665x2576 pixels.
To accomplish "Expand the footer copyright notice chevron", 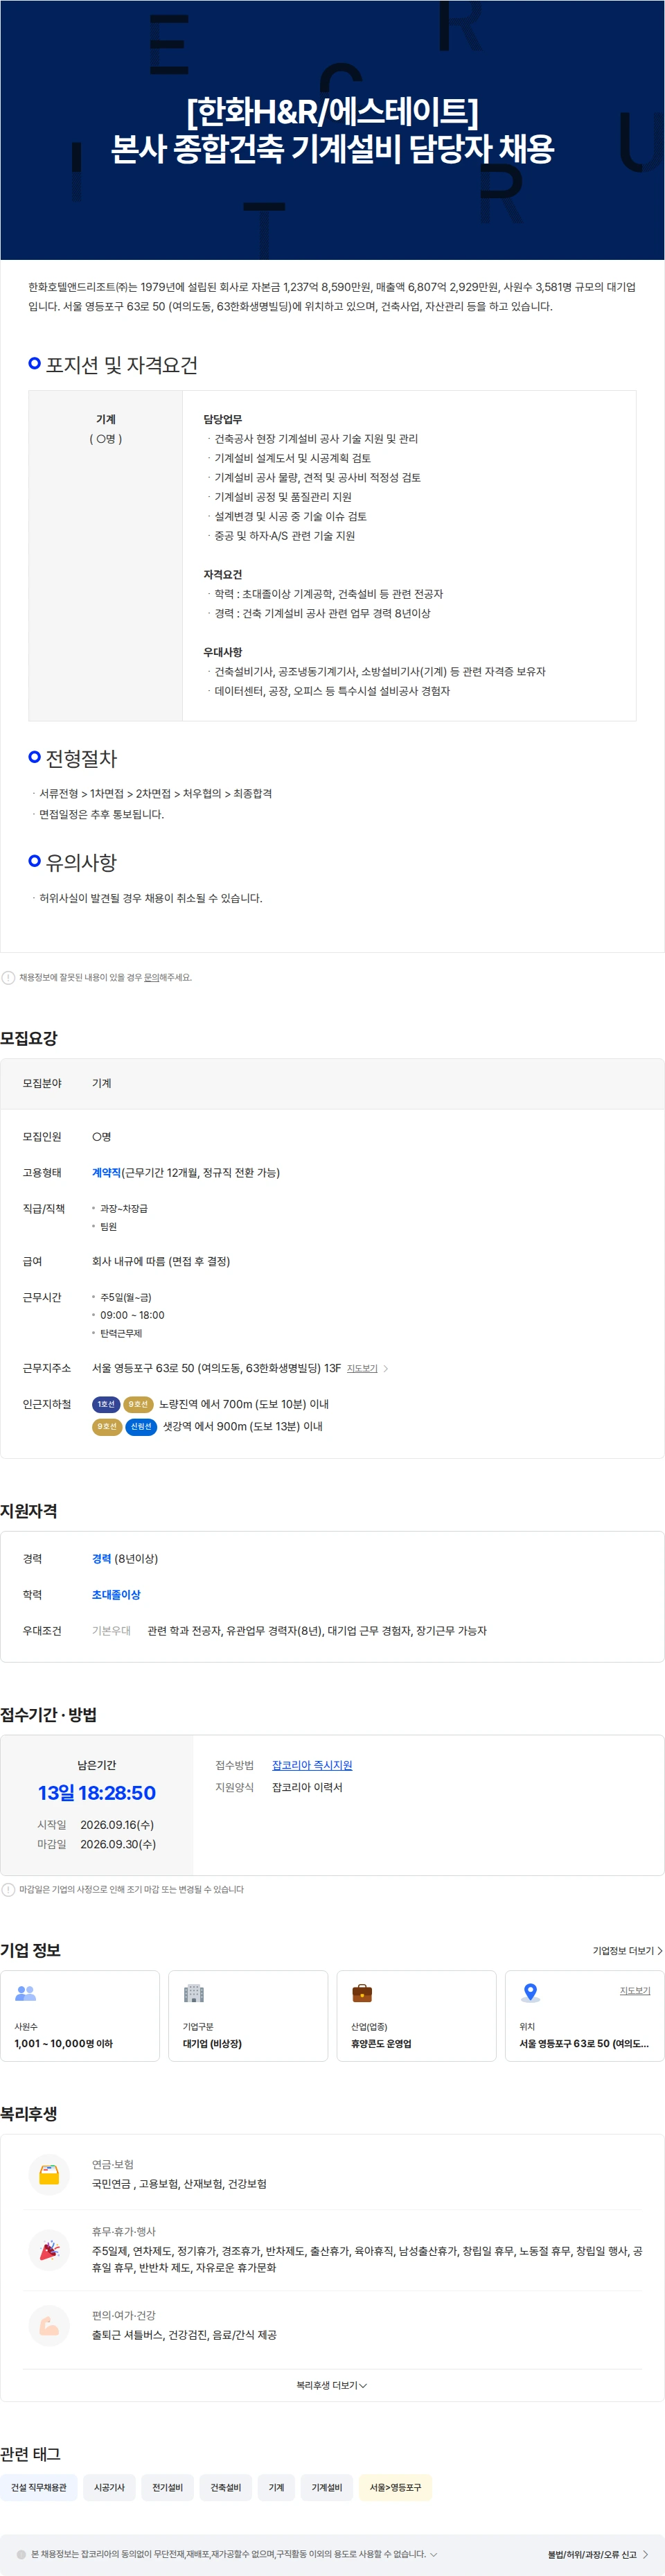I will (433, 2554).
